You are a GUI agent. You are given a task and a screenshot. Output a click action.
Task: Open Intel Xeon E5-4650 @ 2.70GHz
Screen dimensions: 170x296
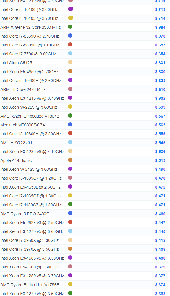tap(29, 72)
